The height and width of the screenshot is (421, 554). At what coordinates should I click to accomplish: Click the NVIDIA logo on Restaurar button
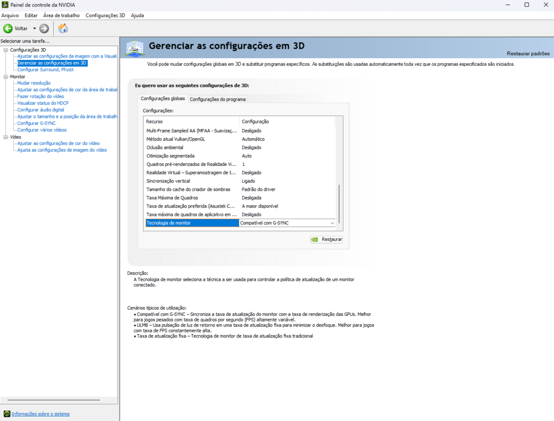pyautogui.click(x=315, y=240)
